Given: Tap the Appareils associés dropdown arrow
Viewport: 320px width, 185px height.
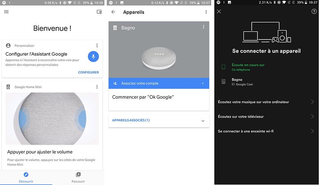Looking at the screenshot, I should point(203,121).
